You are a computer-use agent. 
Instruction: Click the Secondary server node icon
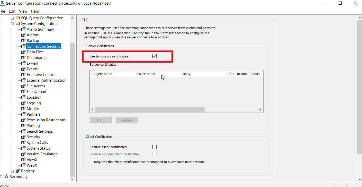[x=6, y=177]
